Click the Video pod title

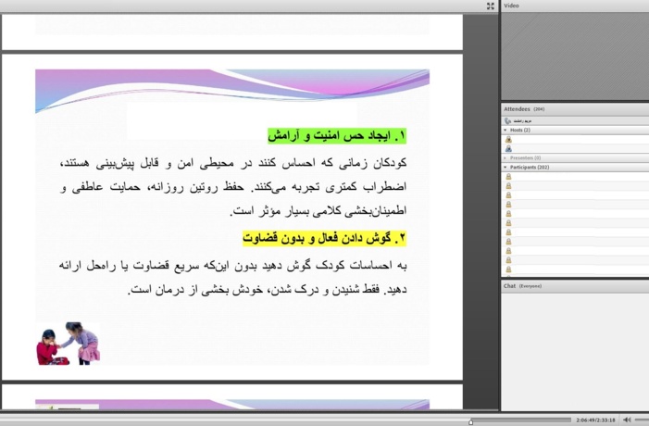click(x=511, y=6)
